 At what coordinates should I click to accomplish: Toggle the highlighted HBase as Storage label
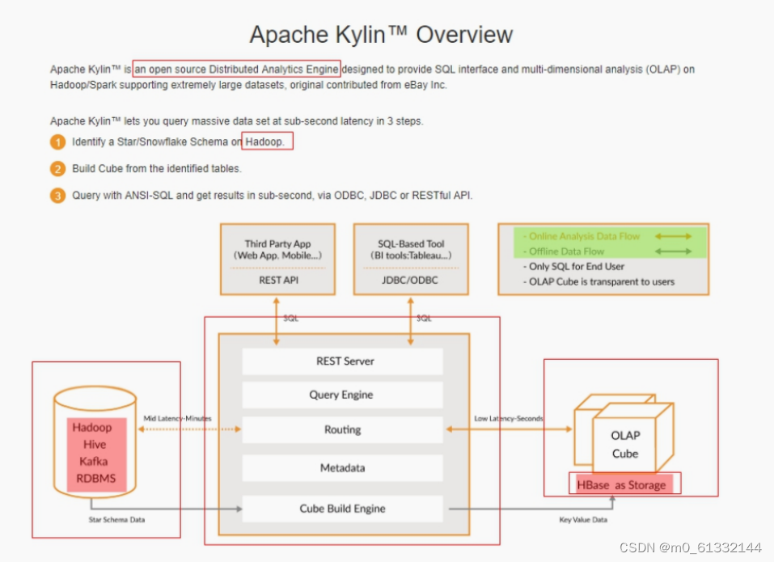(623, 483)
